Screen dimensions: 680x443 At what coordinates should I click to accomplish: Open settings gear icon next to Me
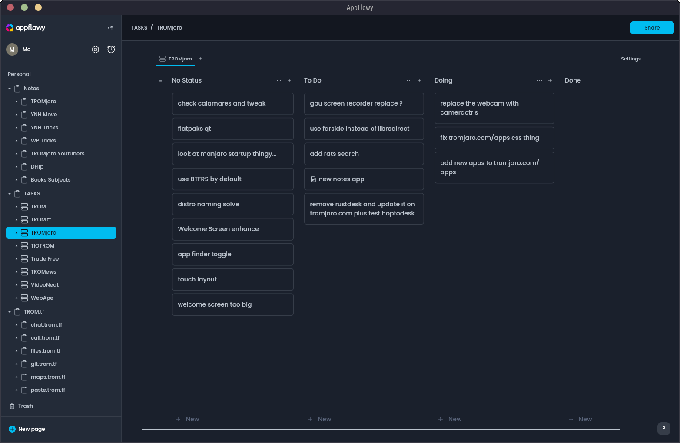coord(96,50)
